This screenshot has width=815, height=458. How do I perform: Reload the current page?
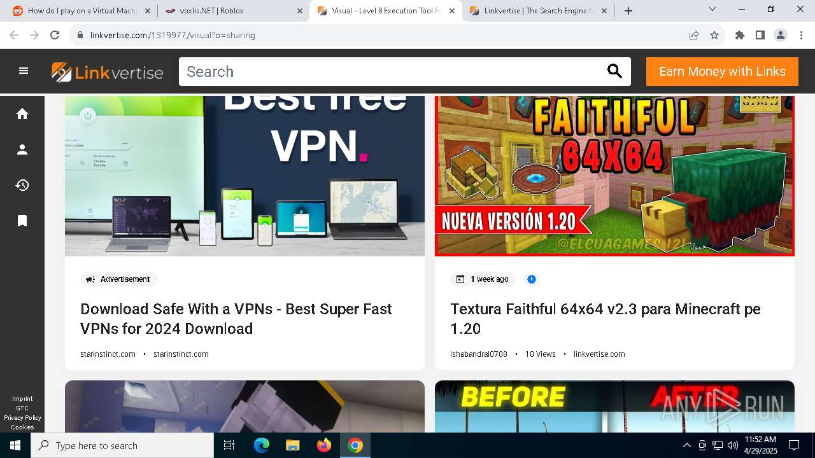pos(55,35)
